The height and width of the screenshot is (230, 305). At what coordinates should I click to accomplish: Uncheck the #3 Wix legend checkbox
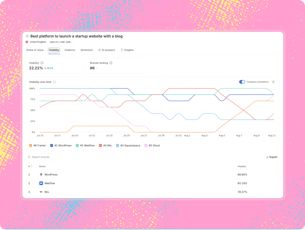coord(100,145)
